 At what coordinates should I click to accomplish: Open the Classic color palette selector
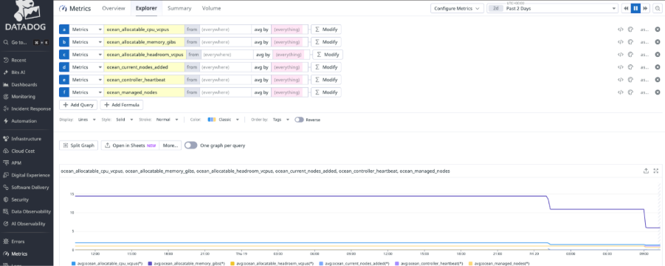pos(224,120)
